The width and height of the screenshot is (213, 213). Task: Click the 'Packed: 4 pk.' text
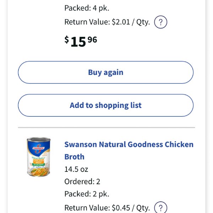(87, 8)
